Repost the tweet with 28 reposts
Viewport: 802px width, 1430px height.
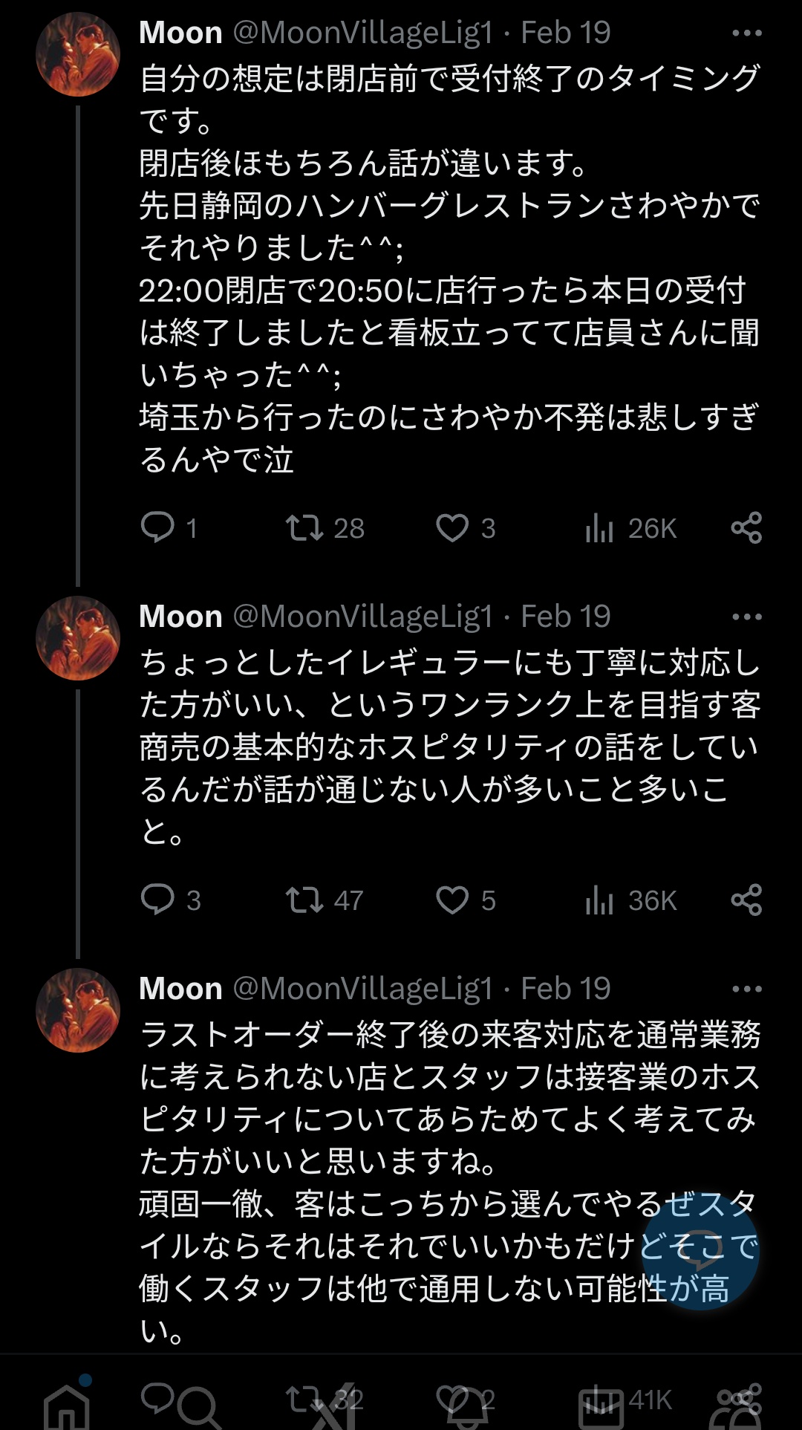(x=304, y=527)
